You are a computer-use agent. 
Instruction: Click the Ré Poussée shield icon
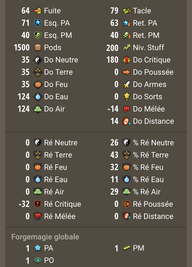tap(126, 204)
